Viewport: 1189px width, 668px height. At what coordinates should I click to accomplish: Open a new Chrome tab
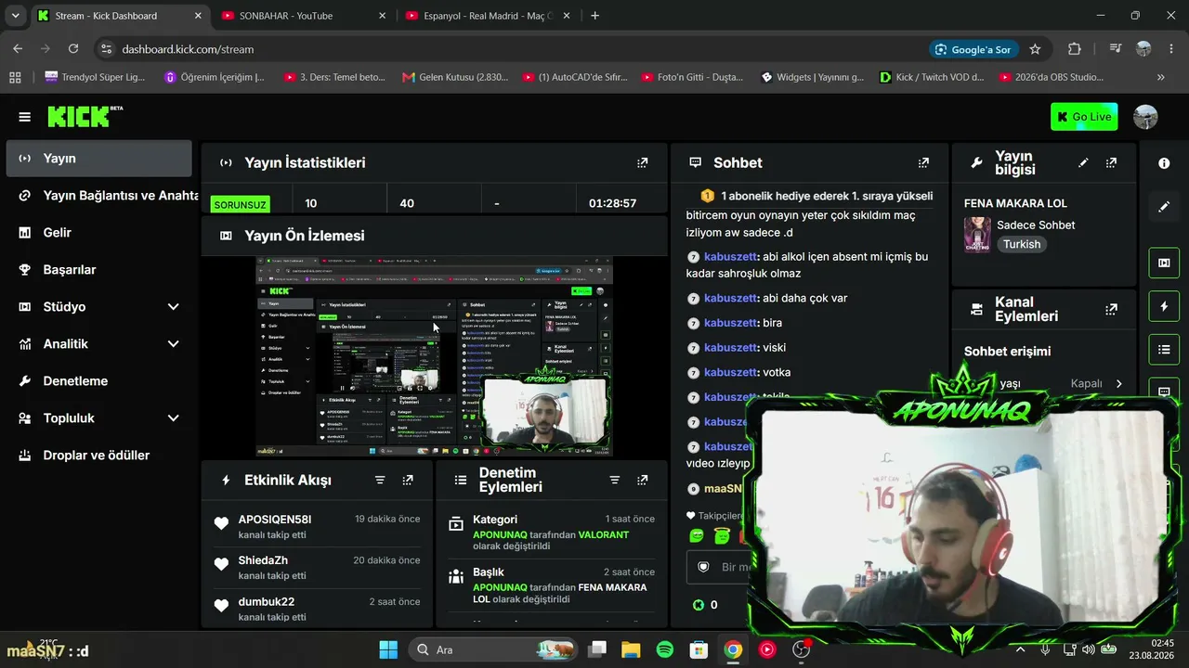(595, 16)
